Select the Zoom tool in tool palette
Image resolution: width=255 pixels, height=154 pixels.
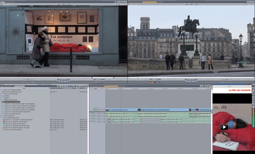pyautogui.click(x=253, y=100)
